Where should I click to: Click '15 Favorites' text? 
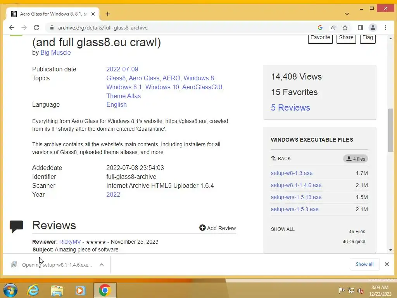[x=294, y=92]
